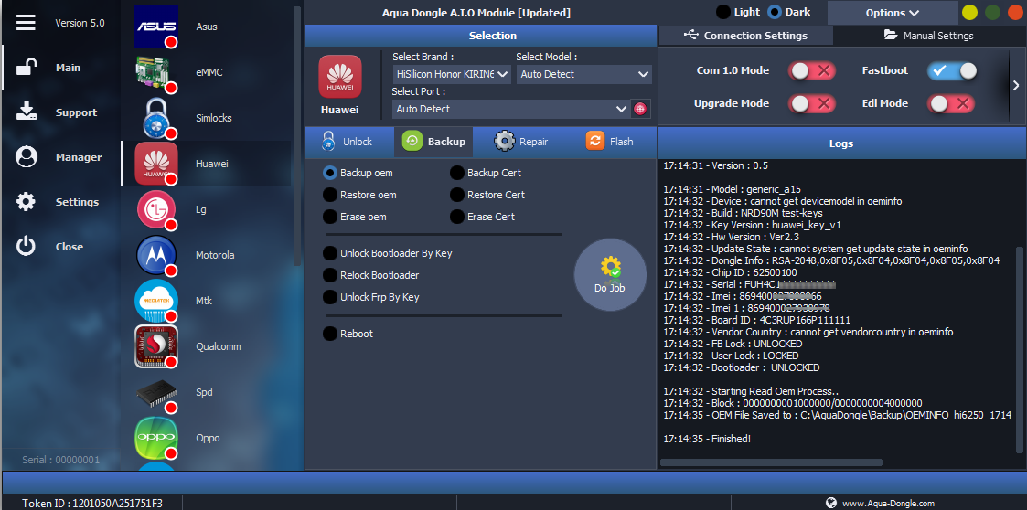Select the Qualcomm Snapdragon icon
The image size is (1027, 510).
pos(156,346)
